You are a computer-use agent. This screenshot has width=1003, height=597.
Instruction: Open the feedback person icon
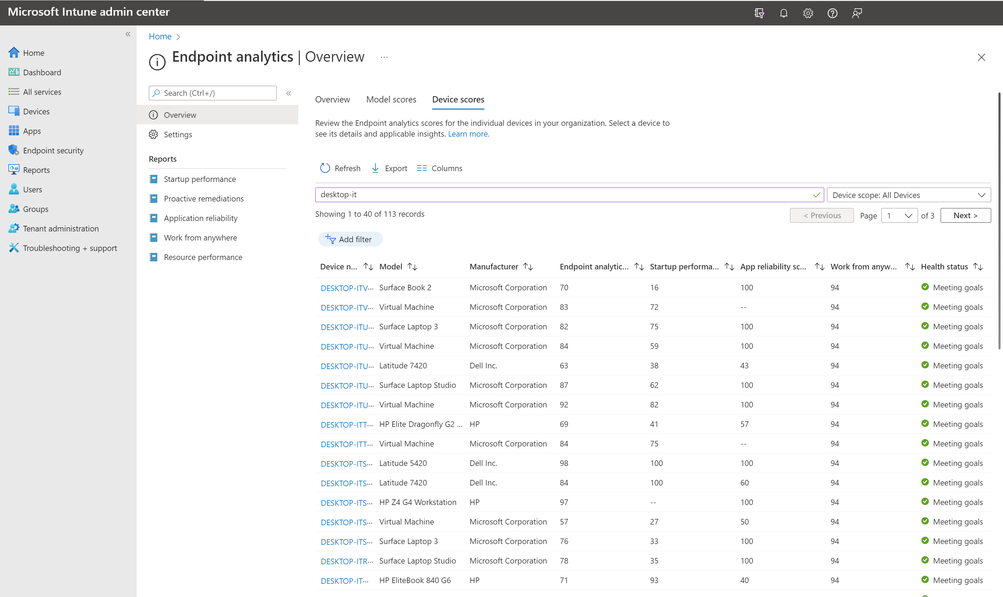[x=857, y=13]
